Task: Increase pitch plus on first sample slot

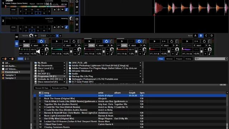Action: (43, 54)
